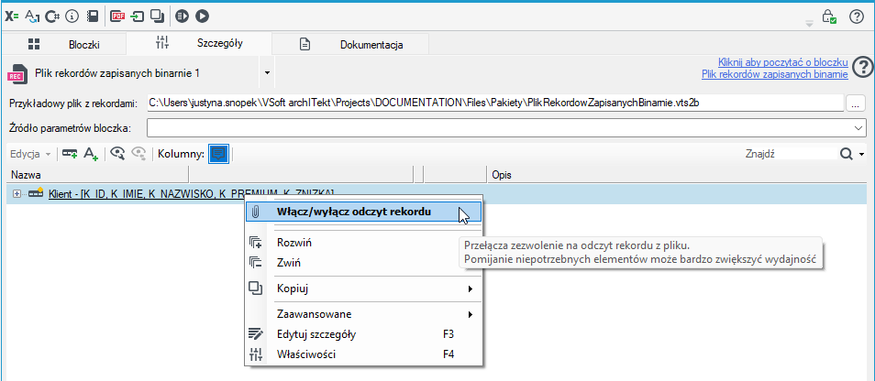Expand the Klient record tree node

17,193
